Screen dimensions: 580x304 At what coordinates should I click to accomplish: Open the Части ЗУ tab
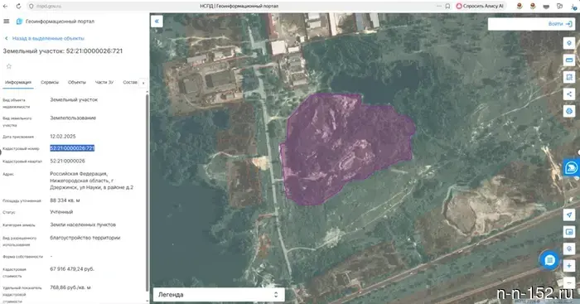(104, 83)
